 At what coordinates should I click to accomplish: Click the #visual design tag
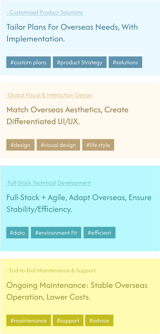coord(58,145)
